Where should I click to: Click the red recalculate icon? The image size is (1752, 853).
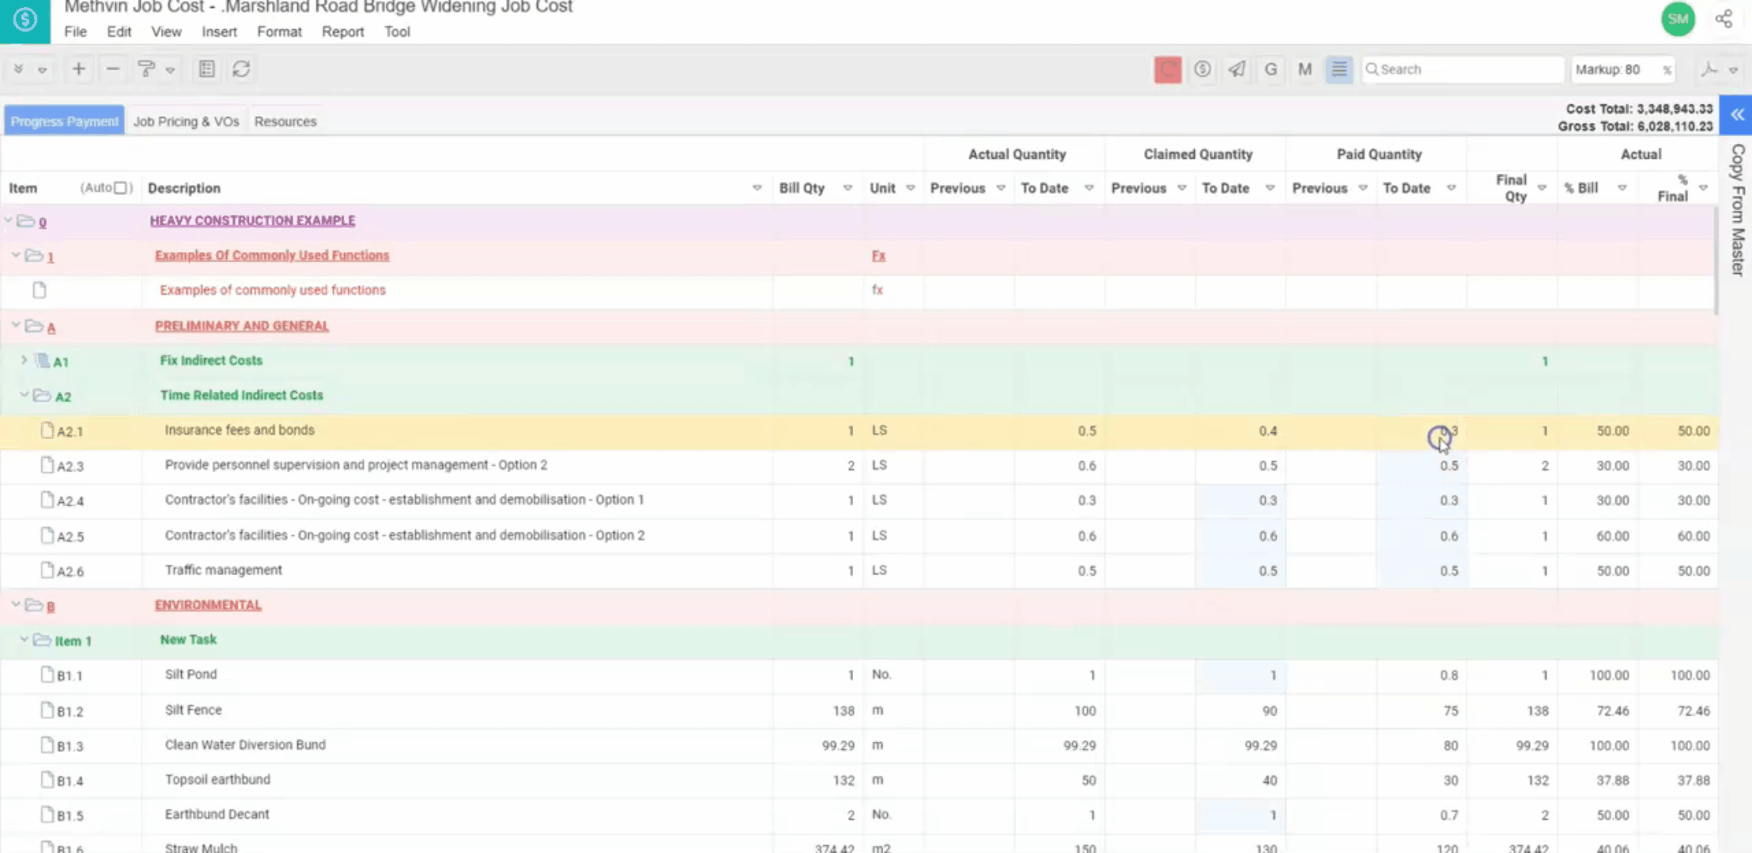tap(1168, 70)
